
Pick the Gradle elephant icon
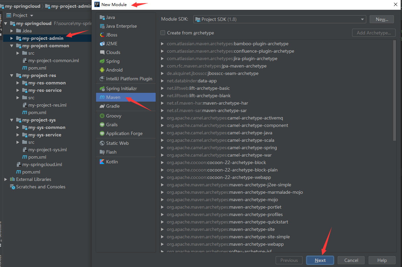pyautogui.click(x=102, y=106)
